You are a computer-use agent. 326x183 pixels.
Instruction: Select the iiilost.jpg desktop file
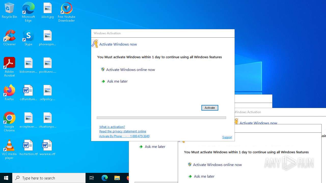click(48, 11)
